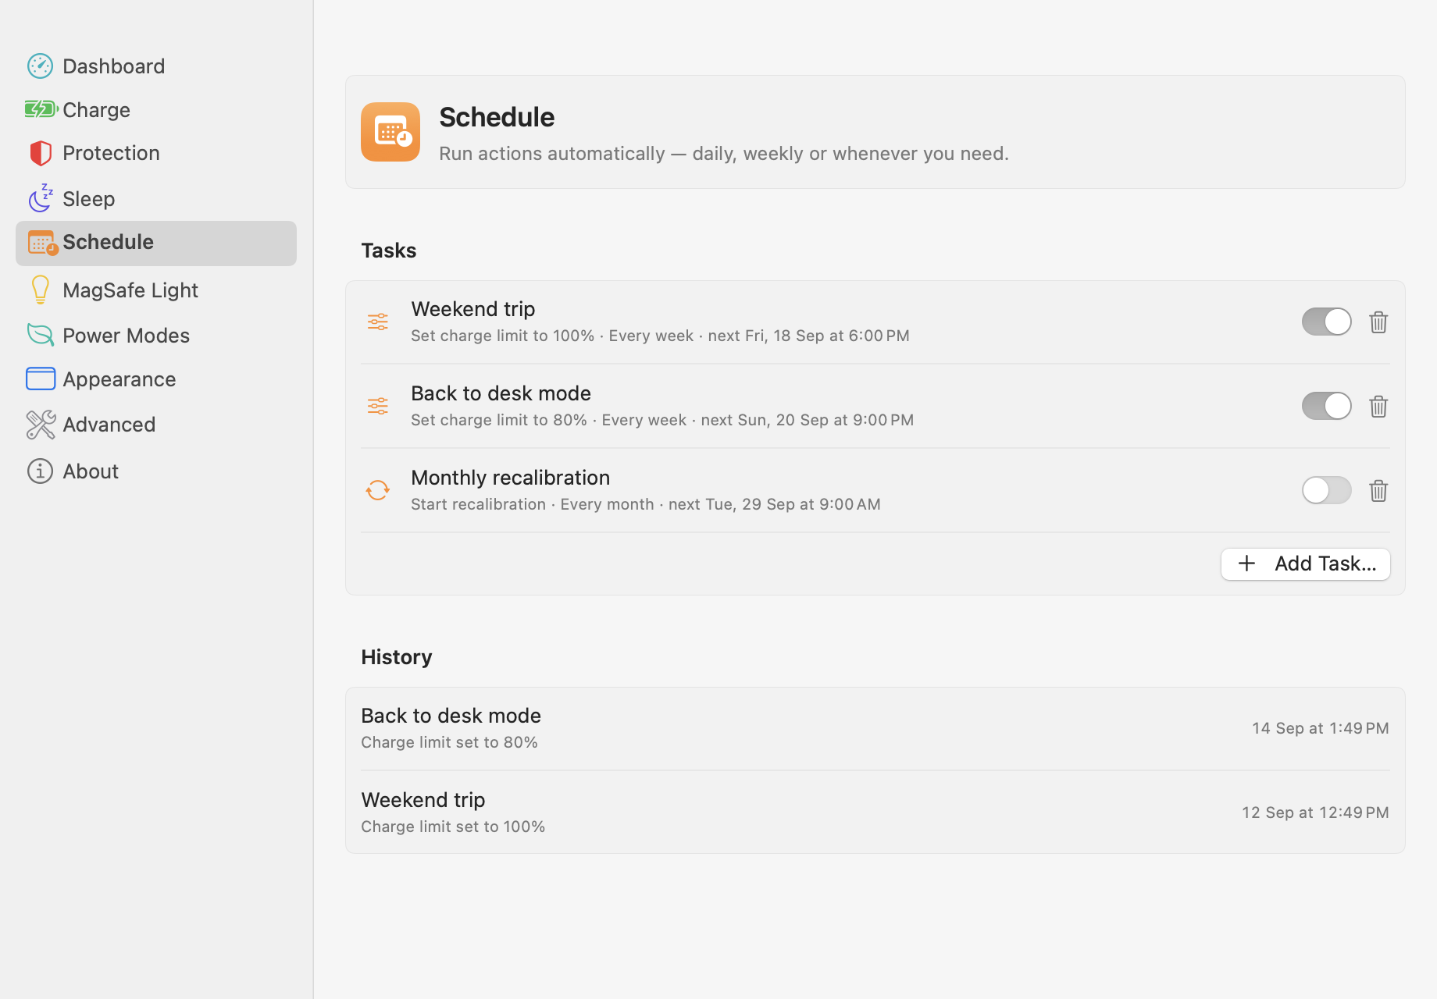Viewport: 1437px width, 999px height.
Task: Click the Add Task button
Action: click(1306, 563)
